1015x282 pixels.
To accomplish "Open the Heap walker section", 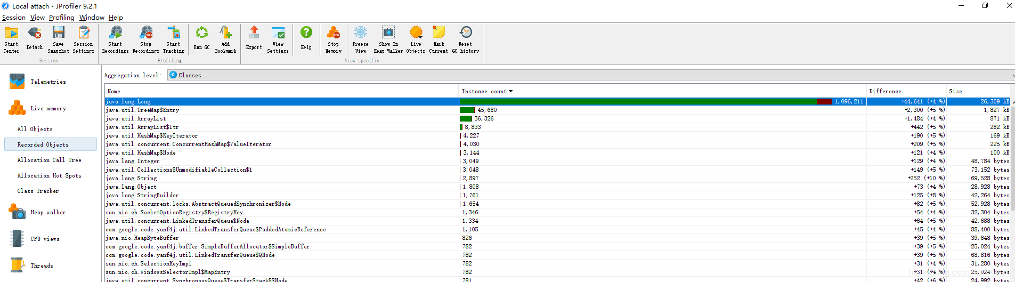I will (48, 212).
